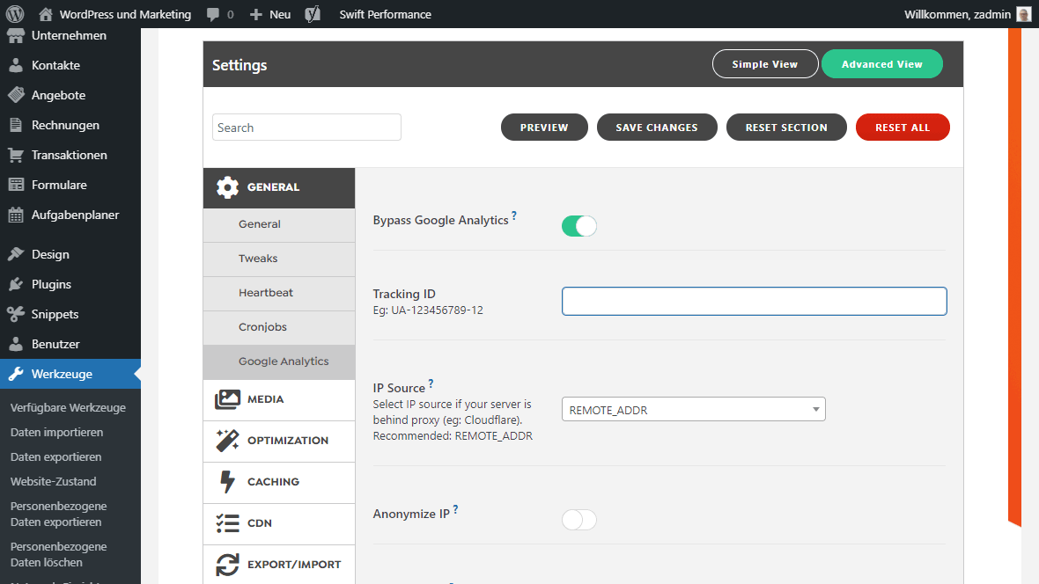The image size is (1039, 584).
Task: Open the IP Source dropdown
Action: tap(693, 409)
